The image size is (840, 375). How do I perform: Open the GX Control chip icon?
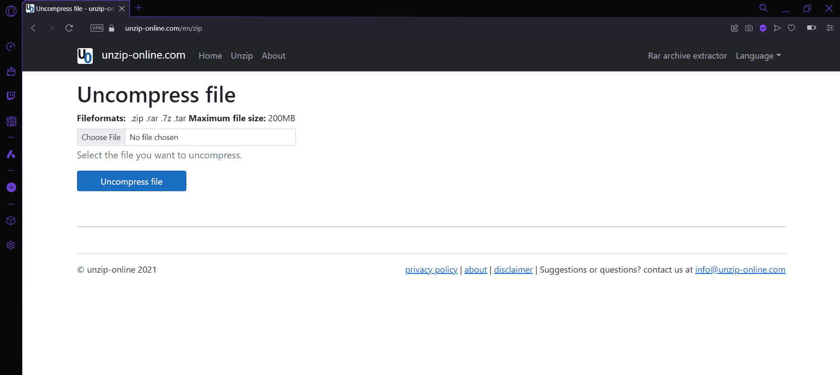coord(11,121)
